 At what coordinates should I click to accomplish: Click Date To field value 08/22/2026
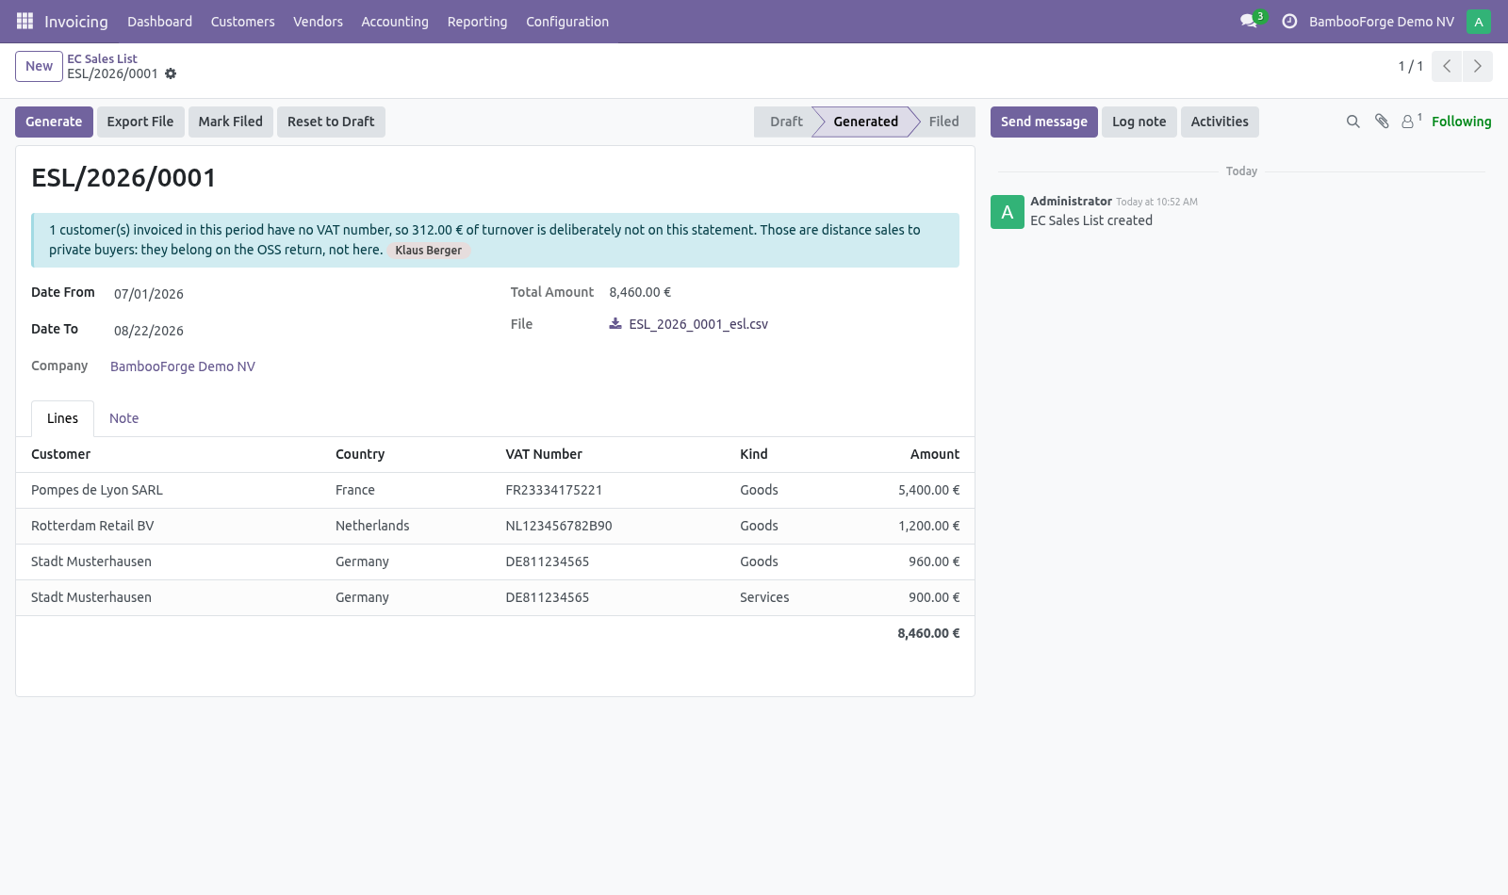[x=149, y=331]
